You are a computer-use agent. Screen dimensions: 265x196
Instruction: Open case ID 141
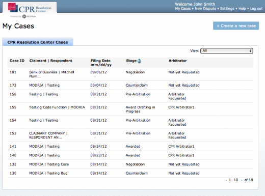[13, 147]
